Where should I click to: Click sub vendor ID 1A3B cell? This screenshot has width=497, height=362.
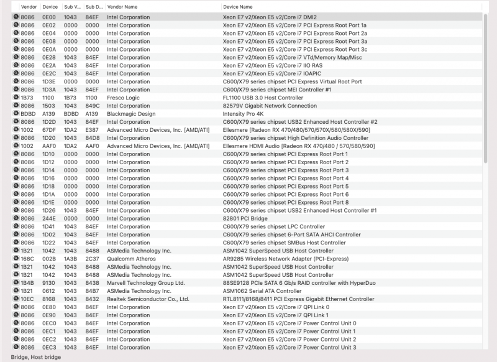click(x=70, y=259)
